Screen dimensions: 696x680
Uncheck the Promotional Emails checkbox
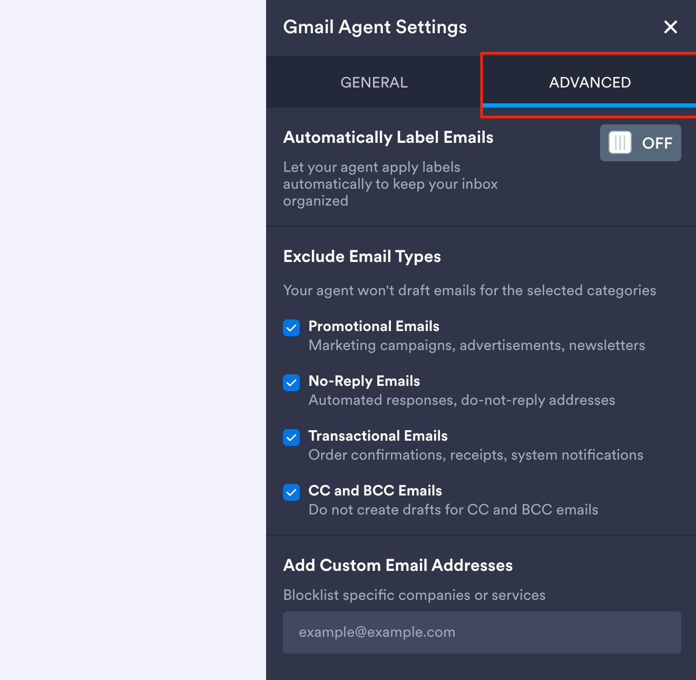click(291, 328)
